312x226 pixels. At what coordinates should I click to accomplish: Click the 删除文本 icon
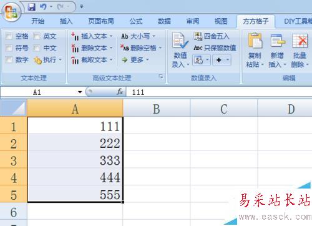tap(75, 48)
